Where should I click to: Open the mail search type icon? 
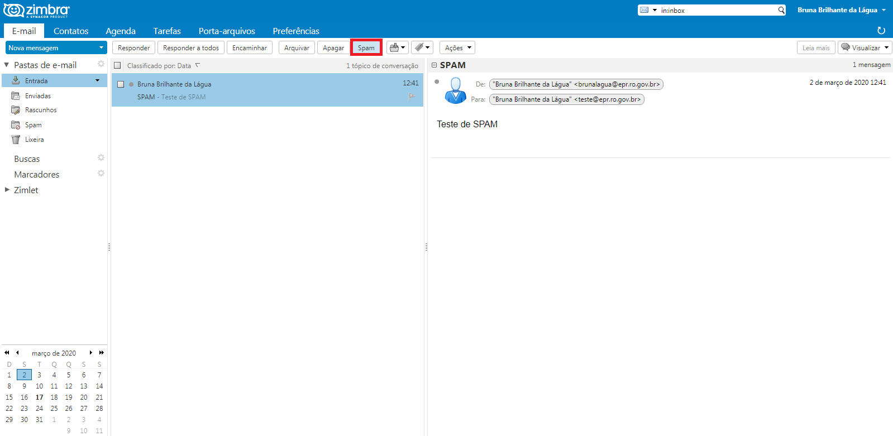644,10
